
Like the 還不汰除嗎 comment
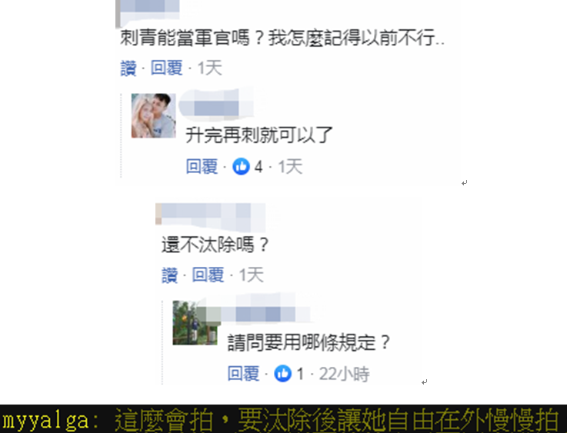(x=169, y=275)
